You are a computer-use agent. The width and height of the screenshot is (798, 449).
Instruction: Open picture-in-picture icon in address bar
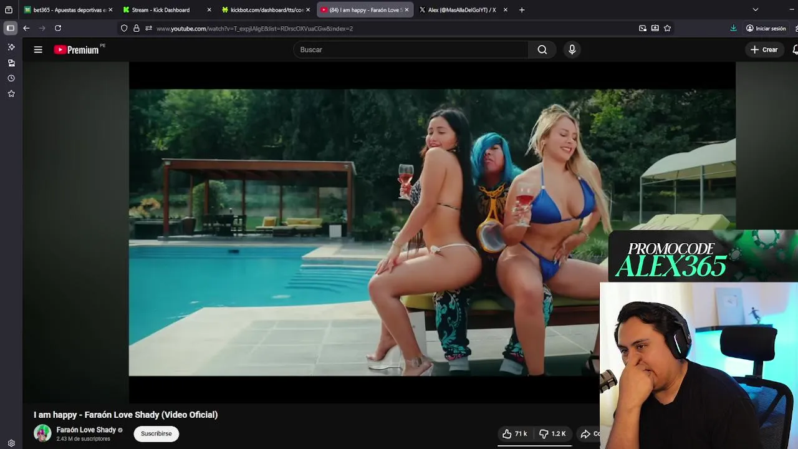coord(643,28)
